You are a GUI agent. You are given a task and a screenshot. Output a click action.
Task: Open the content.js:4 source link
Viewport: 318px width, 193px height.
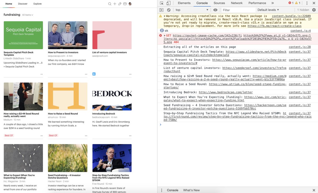pos(301,31)
